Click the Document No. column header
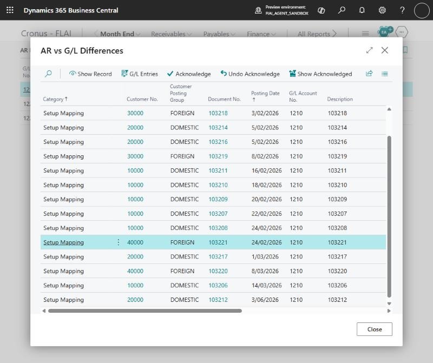This screenshot has height=363, width=433. pyautogui.click(x=224, y=99)
